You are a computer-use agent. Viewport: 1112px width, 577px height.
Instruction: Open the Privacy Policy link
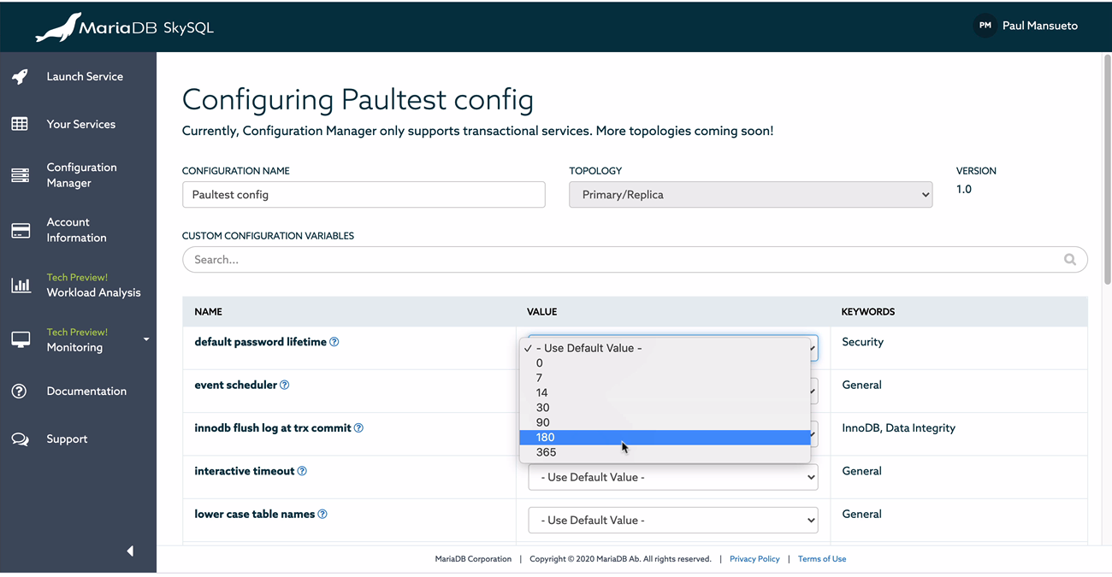754,559
